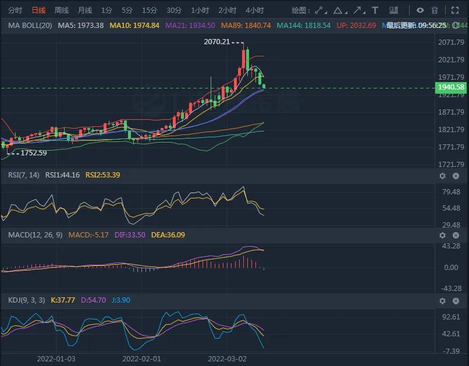Open the KDJ indicator settings gear
The width and height of the screenshot is (469, 366).
pyautogui.click(x=443, y=301)
